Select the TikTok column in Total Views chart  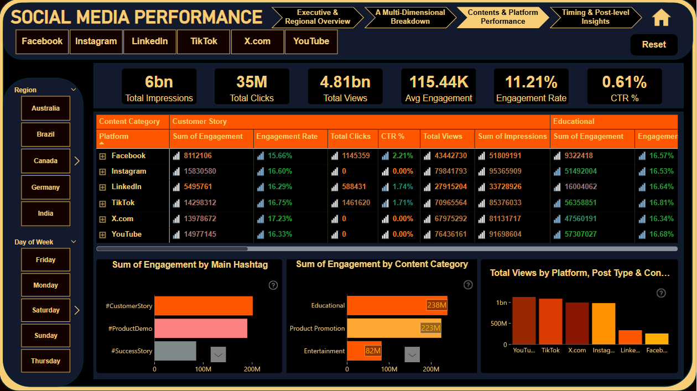550,321
